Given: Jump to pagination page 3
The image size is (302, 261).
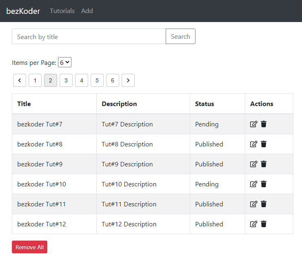Looking at the screenshot, I should point(66,80).
